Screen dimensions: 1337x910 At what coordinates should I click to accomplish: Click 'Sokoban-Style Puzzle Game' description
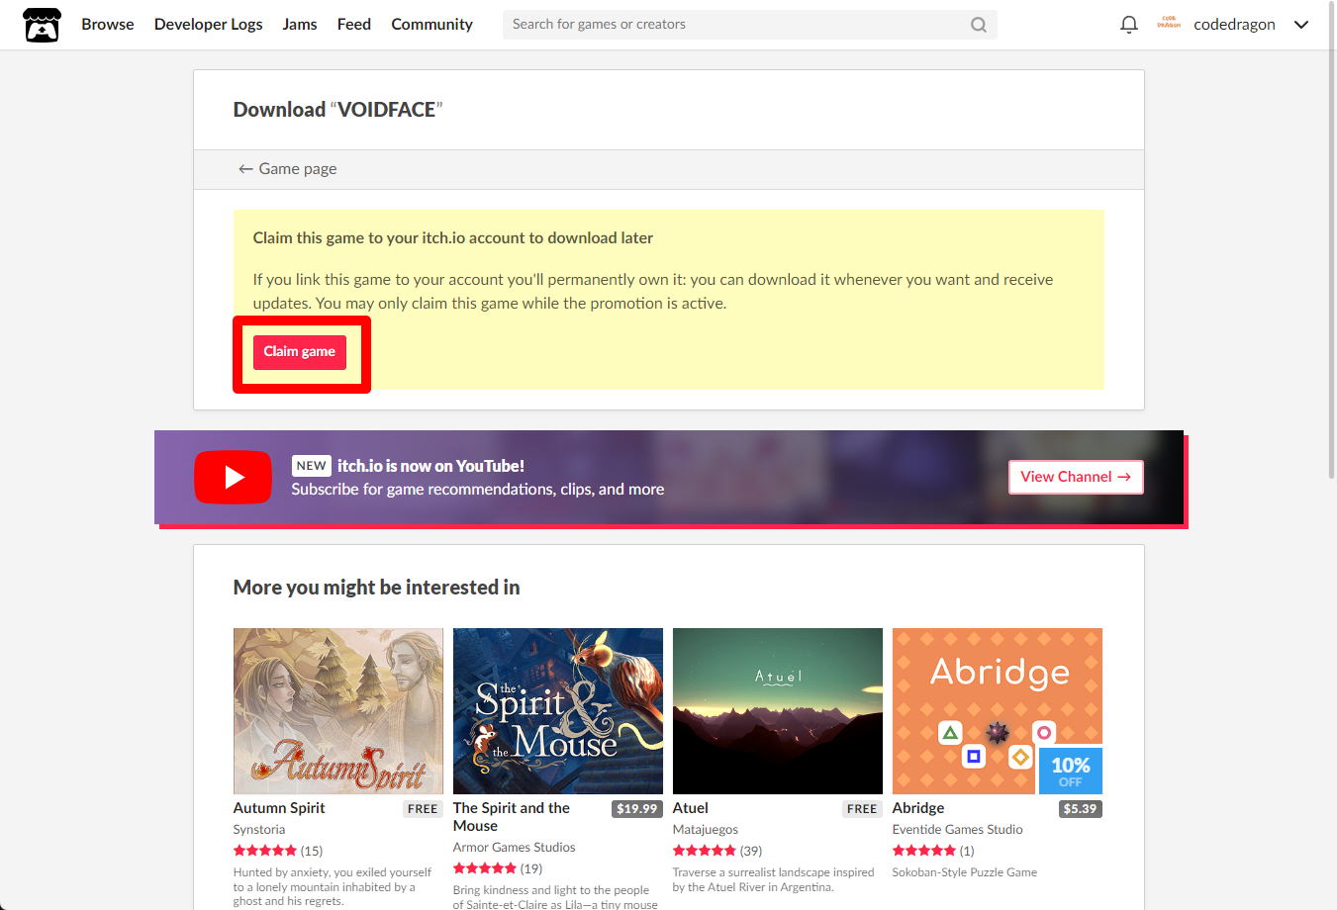coord(965,872)
